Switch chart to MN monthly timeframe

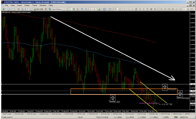coord(192,9)
